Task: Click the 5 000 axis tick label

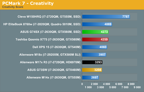Action: (x=113, y=87)
